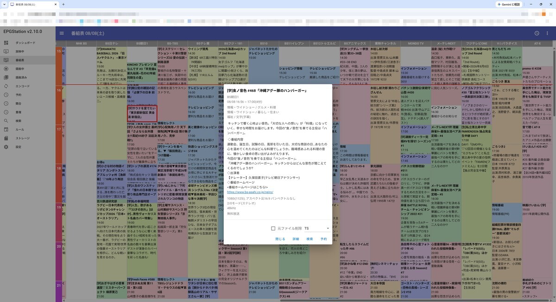Select the BS10 channel header

click(263, 43)
